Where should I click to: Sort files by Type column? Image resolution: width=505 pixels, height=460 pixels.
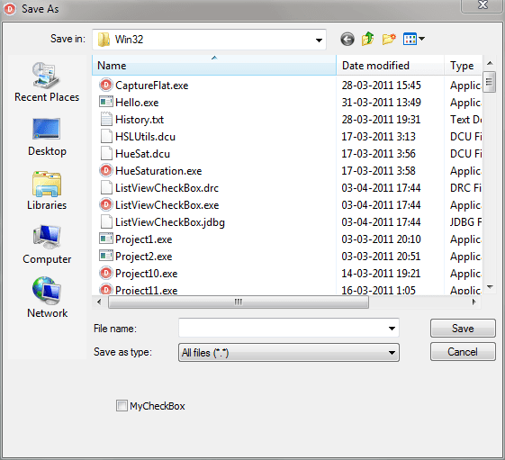pyautogui.click(x=463, y=66)
